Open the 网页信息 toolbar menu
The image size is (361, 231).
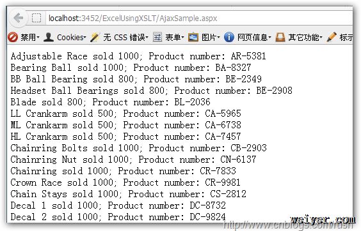tap(254, 37)
